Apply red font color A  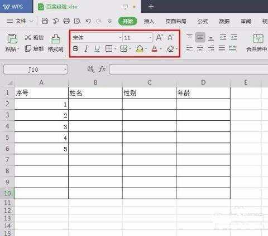click(155, 49)
